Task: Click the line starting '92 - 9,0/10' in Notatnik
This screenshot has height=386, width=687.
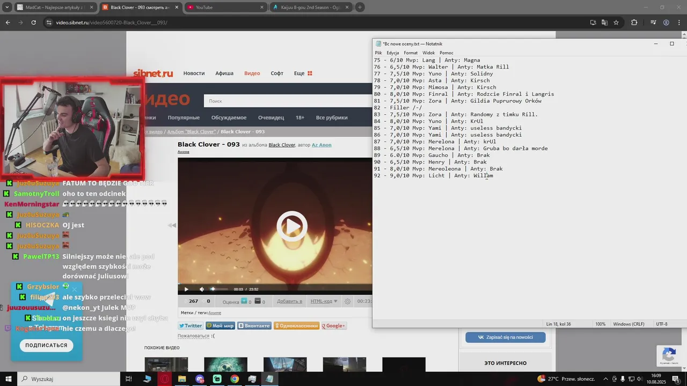Action: point(434,176)
